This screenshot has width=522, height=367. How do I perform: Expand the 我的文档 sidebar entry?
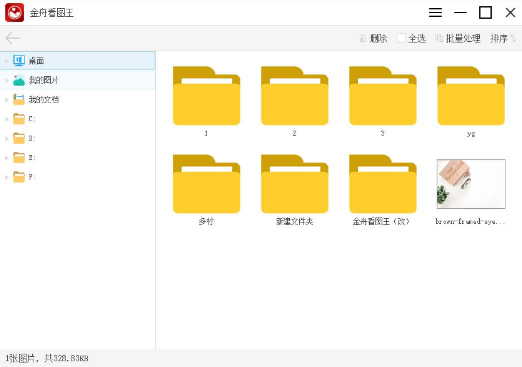pyautogui.click(x=6, y=99)
